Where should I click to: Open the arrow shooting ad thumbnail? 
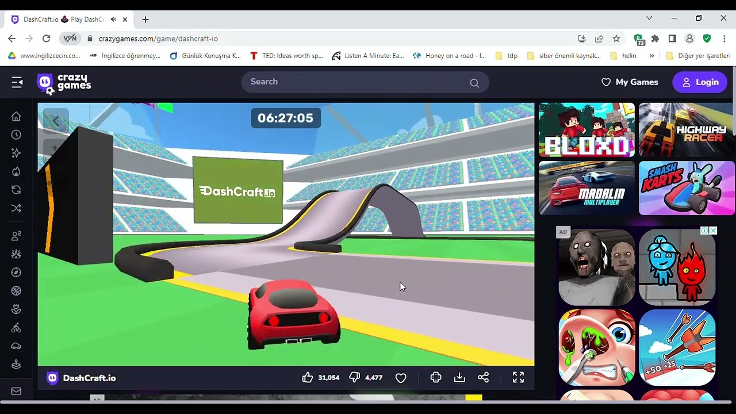coord(677,347)
